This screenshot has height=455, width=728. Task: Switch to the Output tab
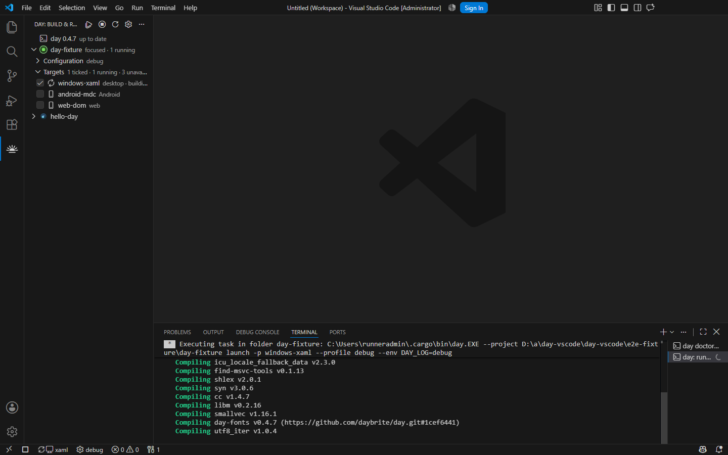[213, 332]
